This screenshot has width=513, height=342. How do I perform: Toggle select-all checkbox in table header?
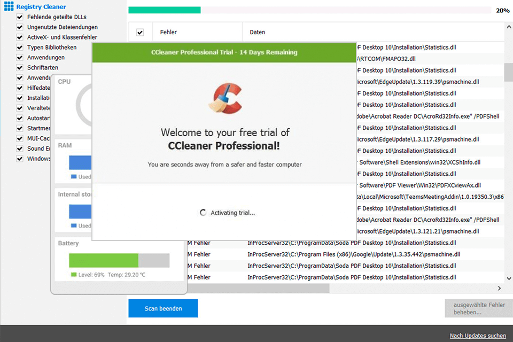[x=140, y=33]
